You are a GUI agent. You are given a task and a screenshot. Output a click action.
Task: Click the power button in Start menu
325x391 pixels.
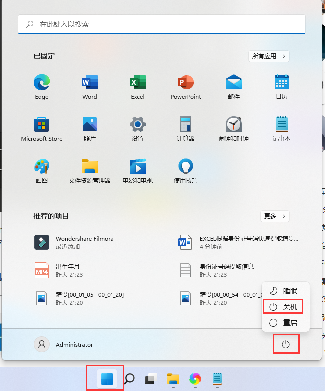286,345
